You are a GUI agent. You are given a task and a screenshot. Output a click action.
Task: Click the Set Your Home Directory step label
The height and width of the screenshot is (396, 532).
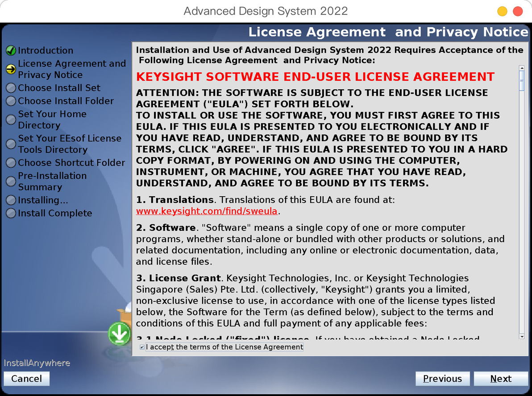(x=52, y=120)
